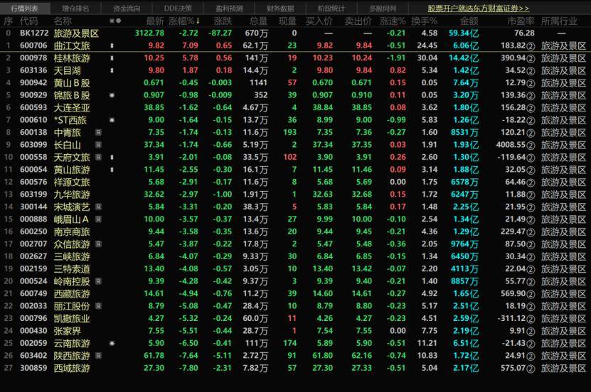Screen dimensions: 591x392
Task: Click the star marker on *ST西旅 row
Action: [112, 120]
